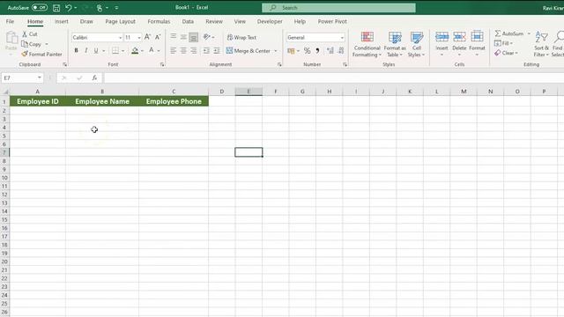Click the Orientation text angle icon
This screenshot has width=564, height=317.
[x=207, y=37]
